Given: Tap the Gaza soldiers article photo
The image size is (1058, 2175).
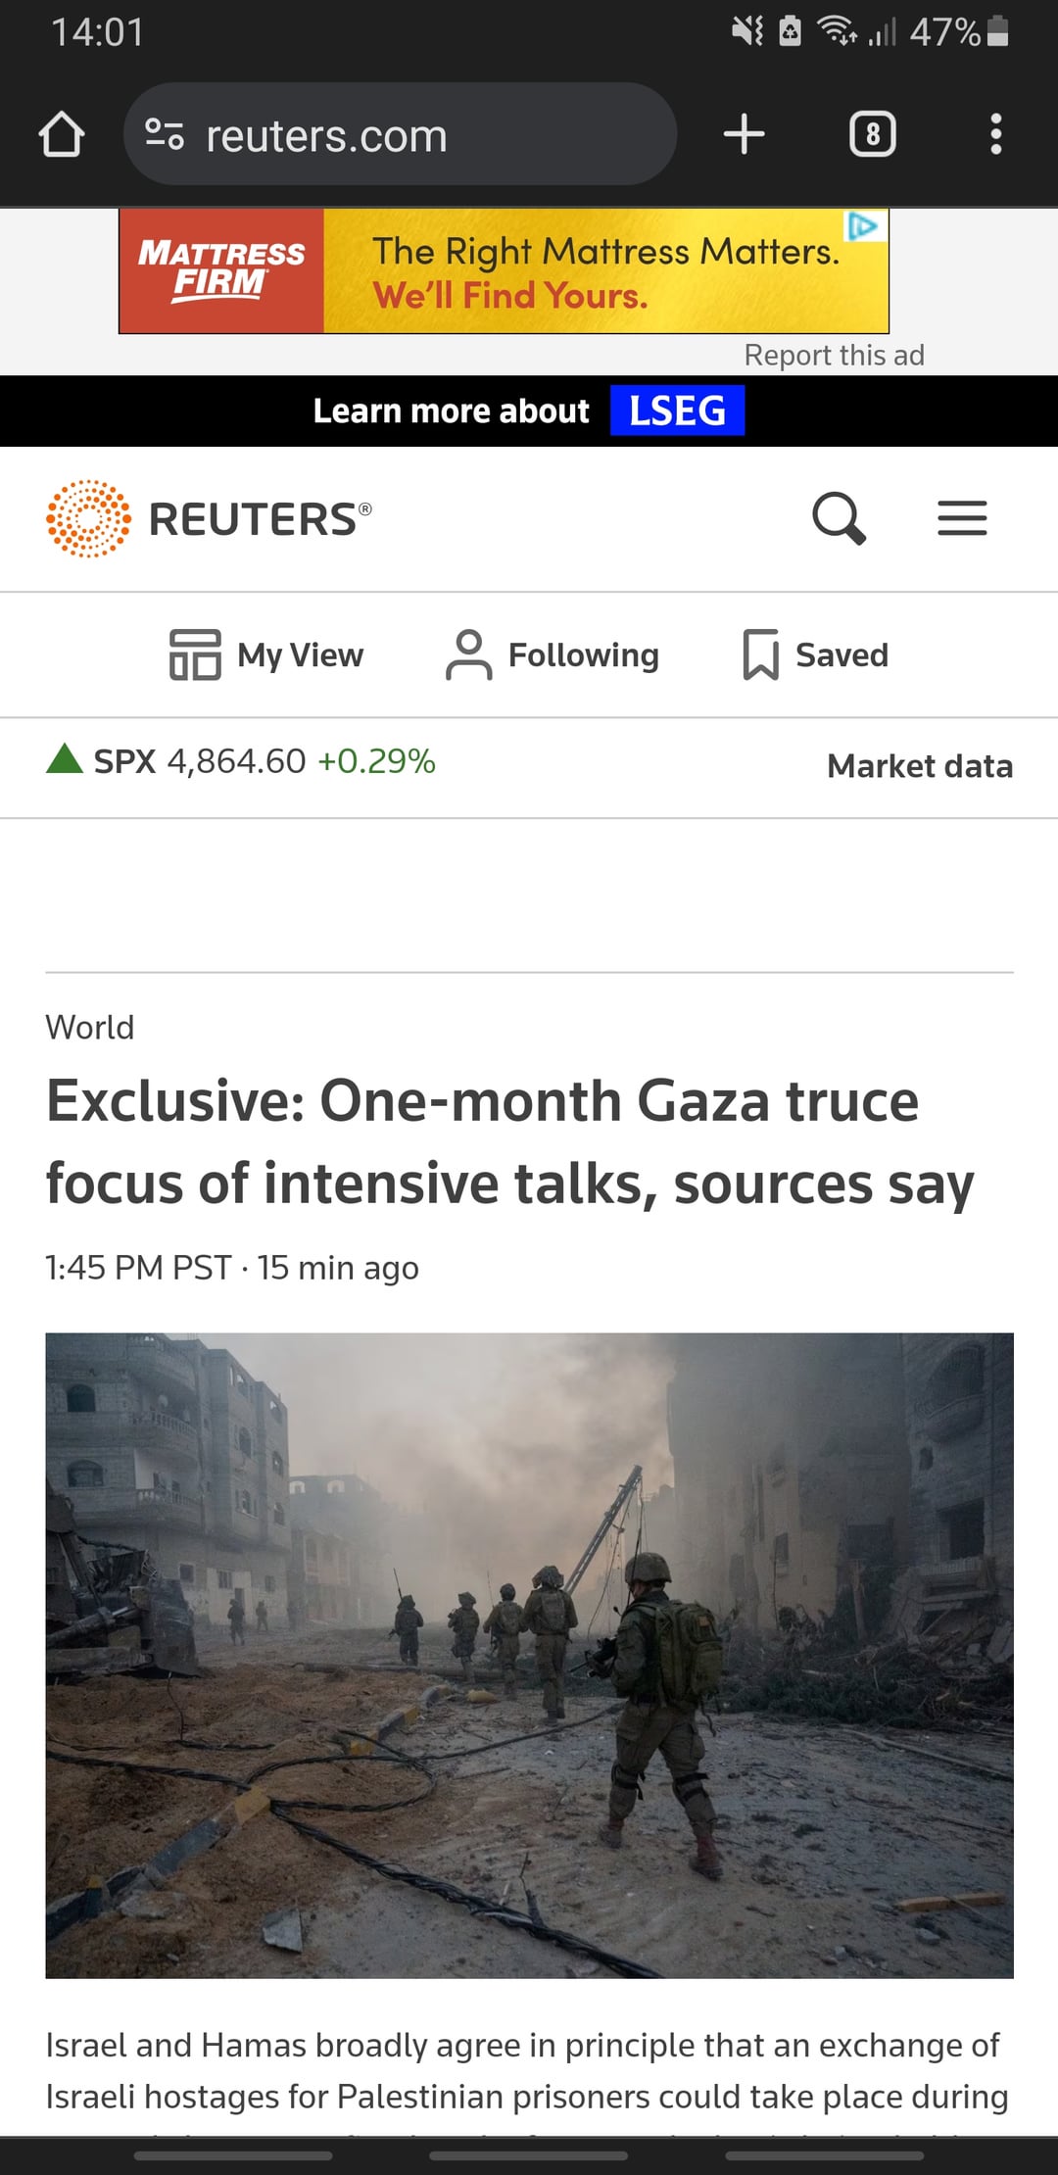Looking at the screenshot, I should [529, 1655].
